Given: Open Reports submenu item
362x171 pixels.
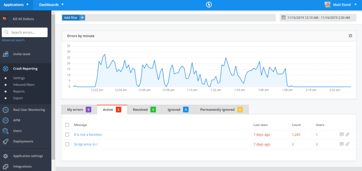Looking at the screenshot, I should 19,92.
